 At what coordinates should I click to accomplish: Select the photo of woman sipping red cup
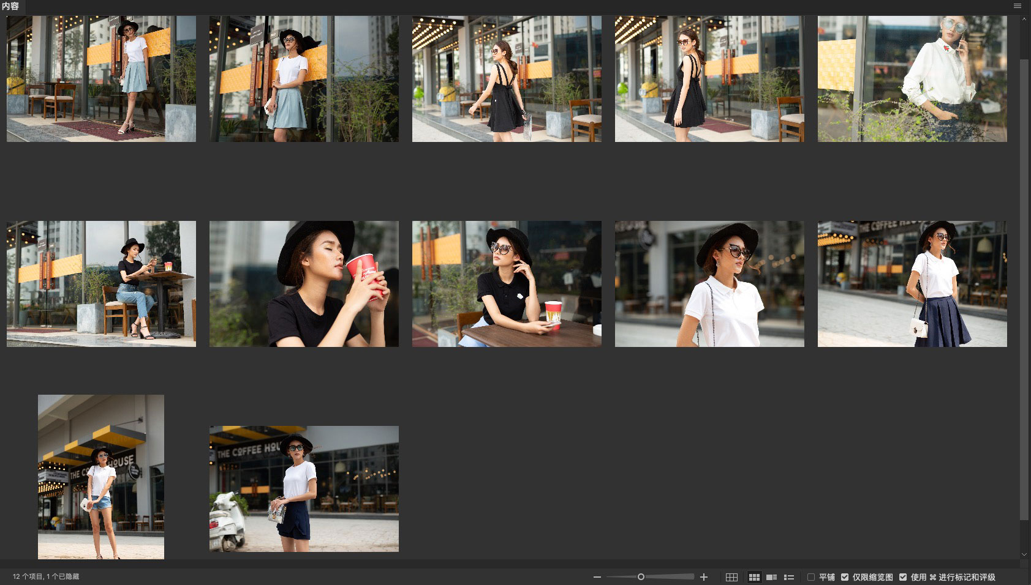pos(304,284)
